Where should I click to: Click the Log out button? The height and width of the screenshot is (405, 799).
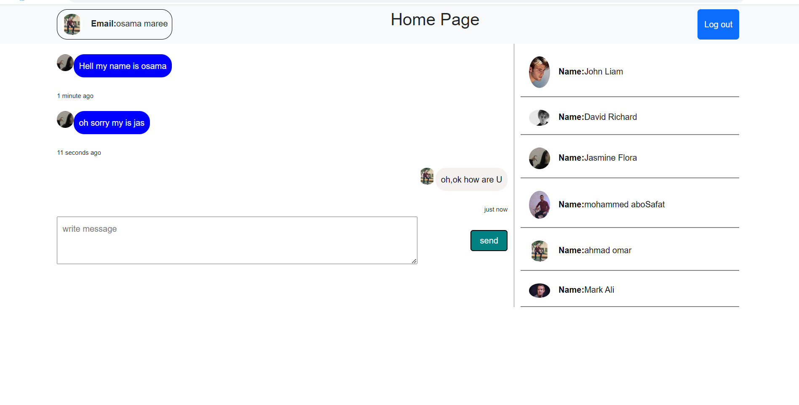coord(718,24)
